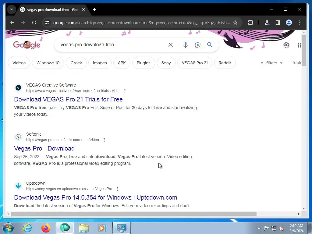The height and width of the screenshot is (234, 312).
Task: Open the Action Center flag icon
Action: (266, 228)
